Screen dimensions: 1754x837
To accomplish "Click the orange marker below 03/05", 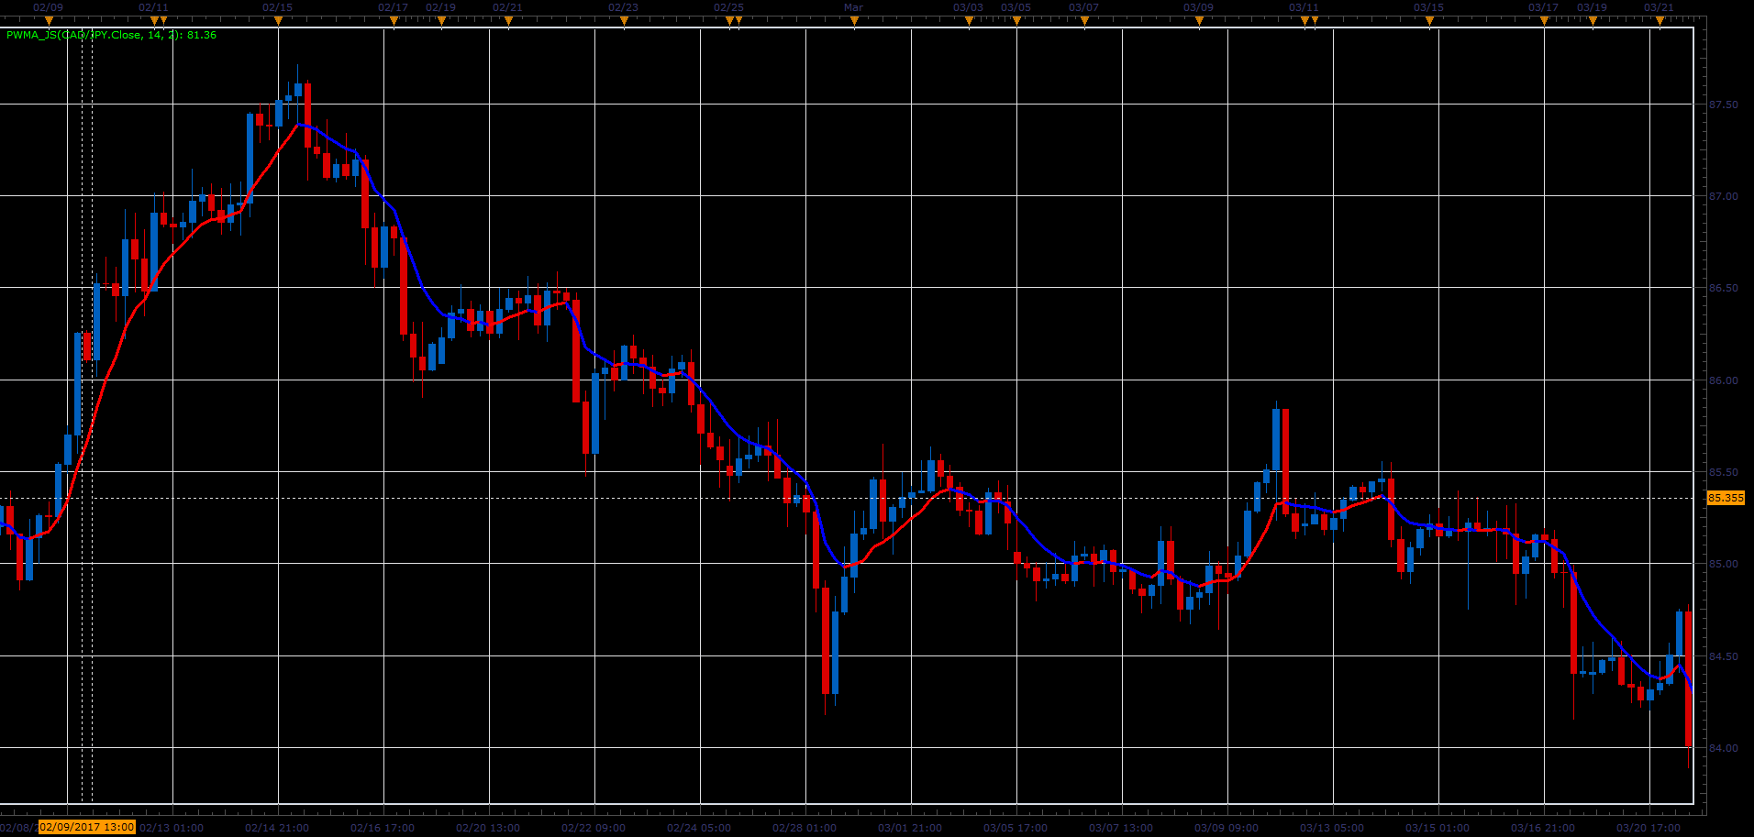I will pos(1016,20).
